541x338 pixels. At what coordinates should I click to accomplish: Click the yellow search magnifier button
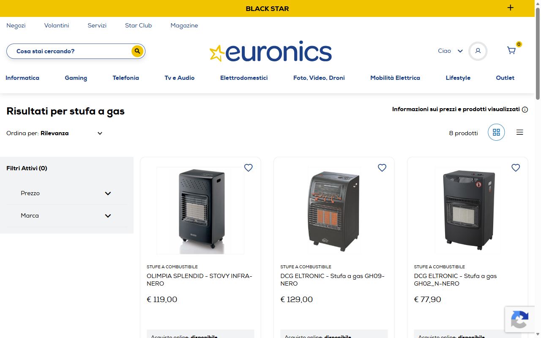click(x=137, y=51)
